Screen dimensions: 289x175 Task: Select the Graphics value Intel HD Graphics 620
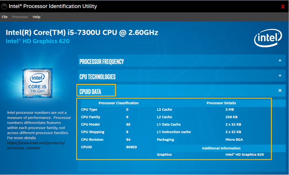pyautogui.click(x=245, y=154)
